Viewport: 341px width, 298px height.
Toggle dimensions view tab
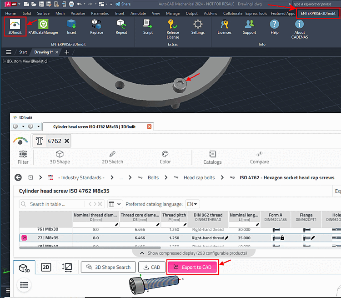coord(67,268)
